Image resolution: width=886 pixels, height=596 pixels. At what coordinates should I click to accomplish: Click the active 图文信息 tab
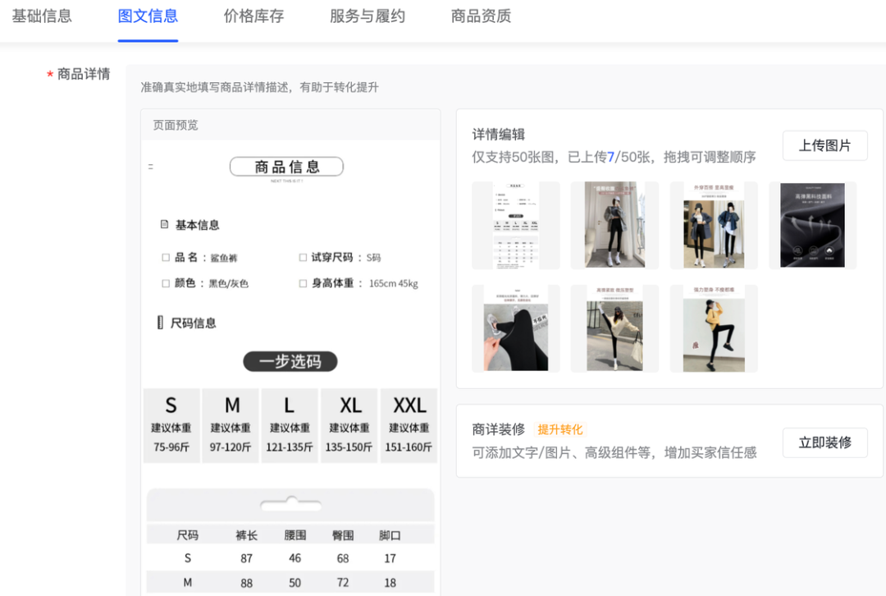(148, 15)
